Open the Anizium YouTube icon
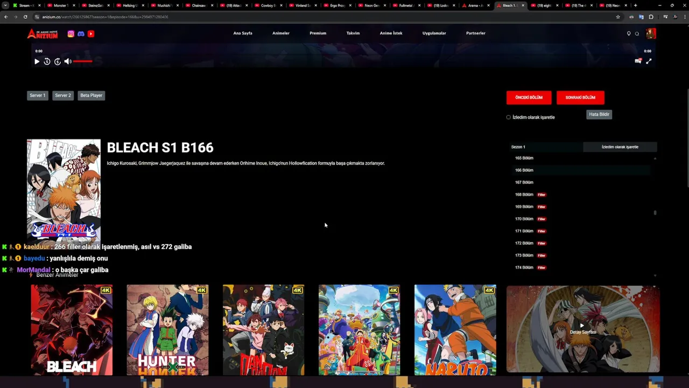This screenshot has height=388, width=689. 91,33
